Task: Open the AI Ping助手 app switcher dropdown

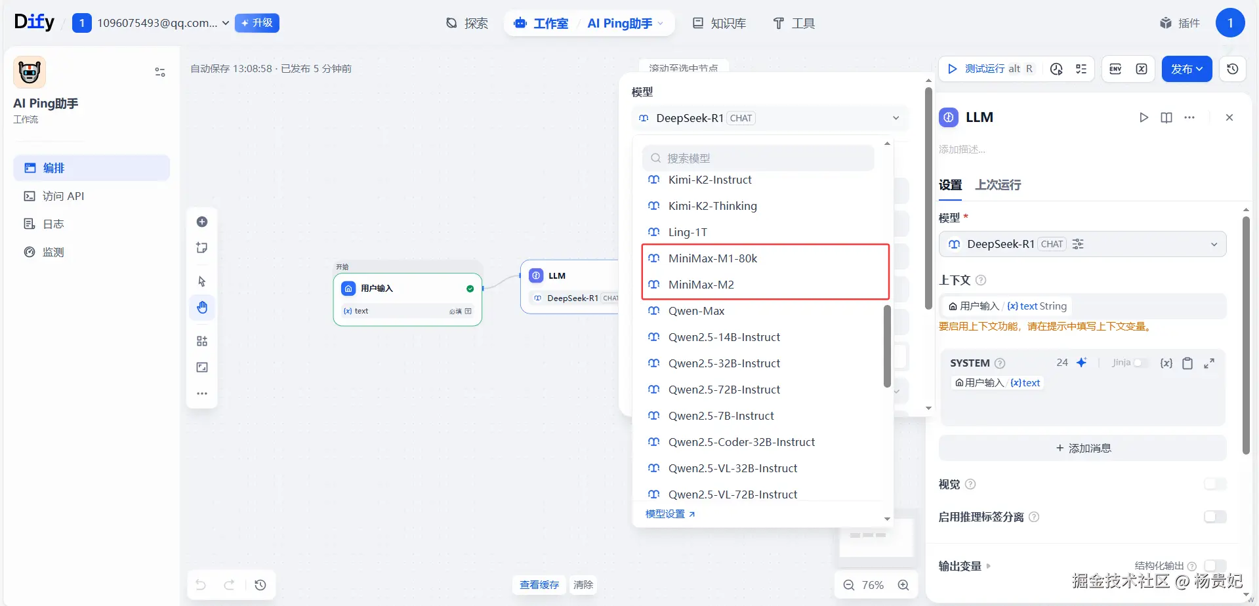Action: (626, 24)
